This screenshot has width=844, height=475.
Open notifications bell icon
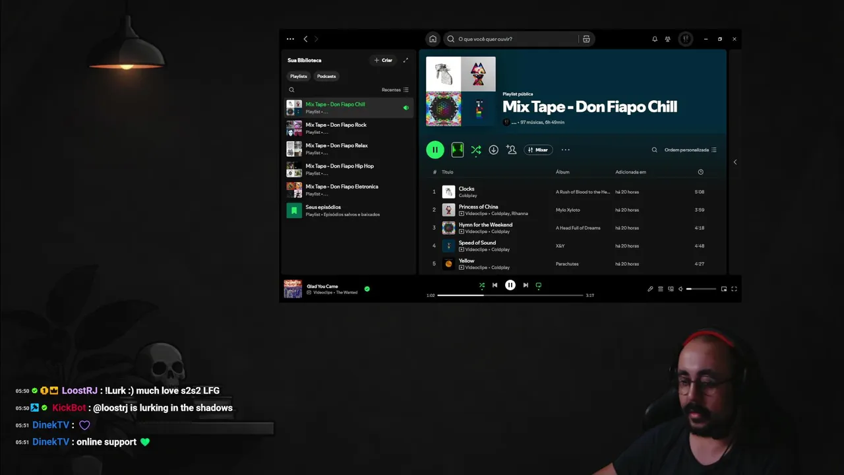pos(655,39)
